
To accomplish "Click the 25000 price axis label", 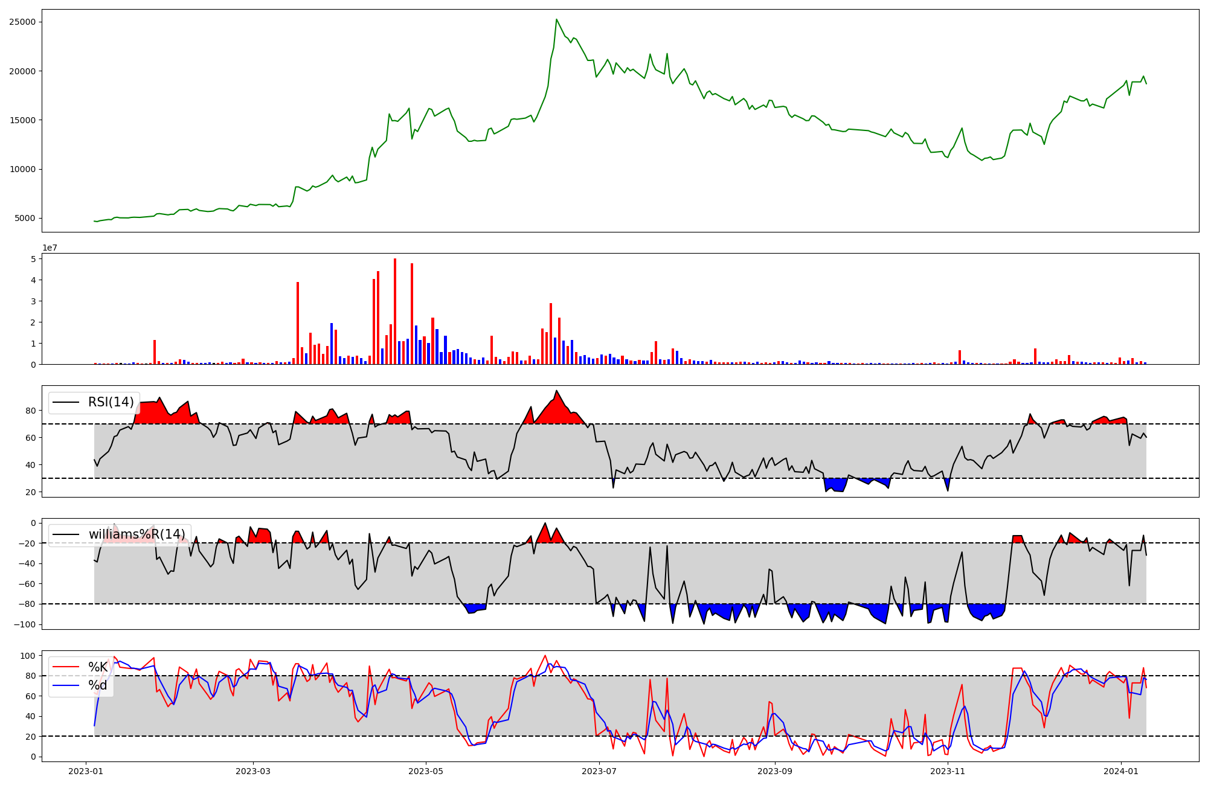I will pyautogui.click(x=22, y=22).
